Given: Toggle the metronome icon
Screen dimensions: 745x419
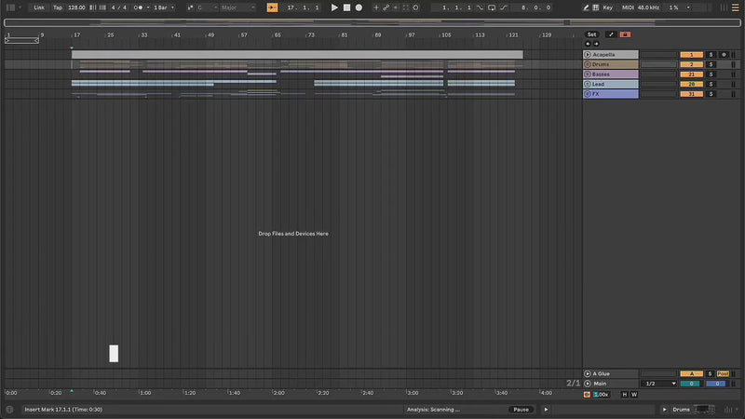Looking at the screenshot, I should pyautogui.click(x=139, y=7).
